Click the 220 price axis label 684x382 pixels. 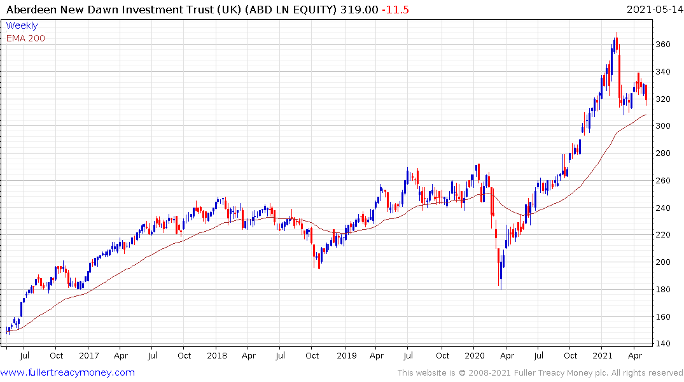tap(663, 235)
